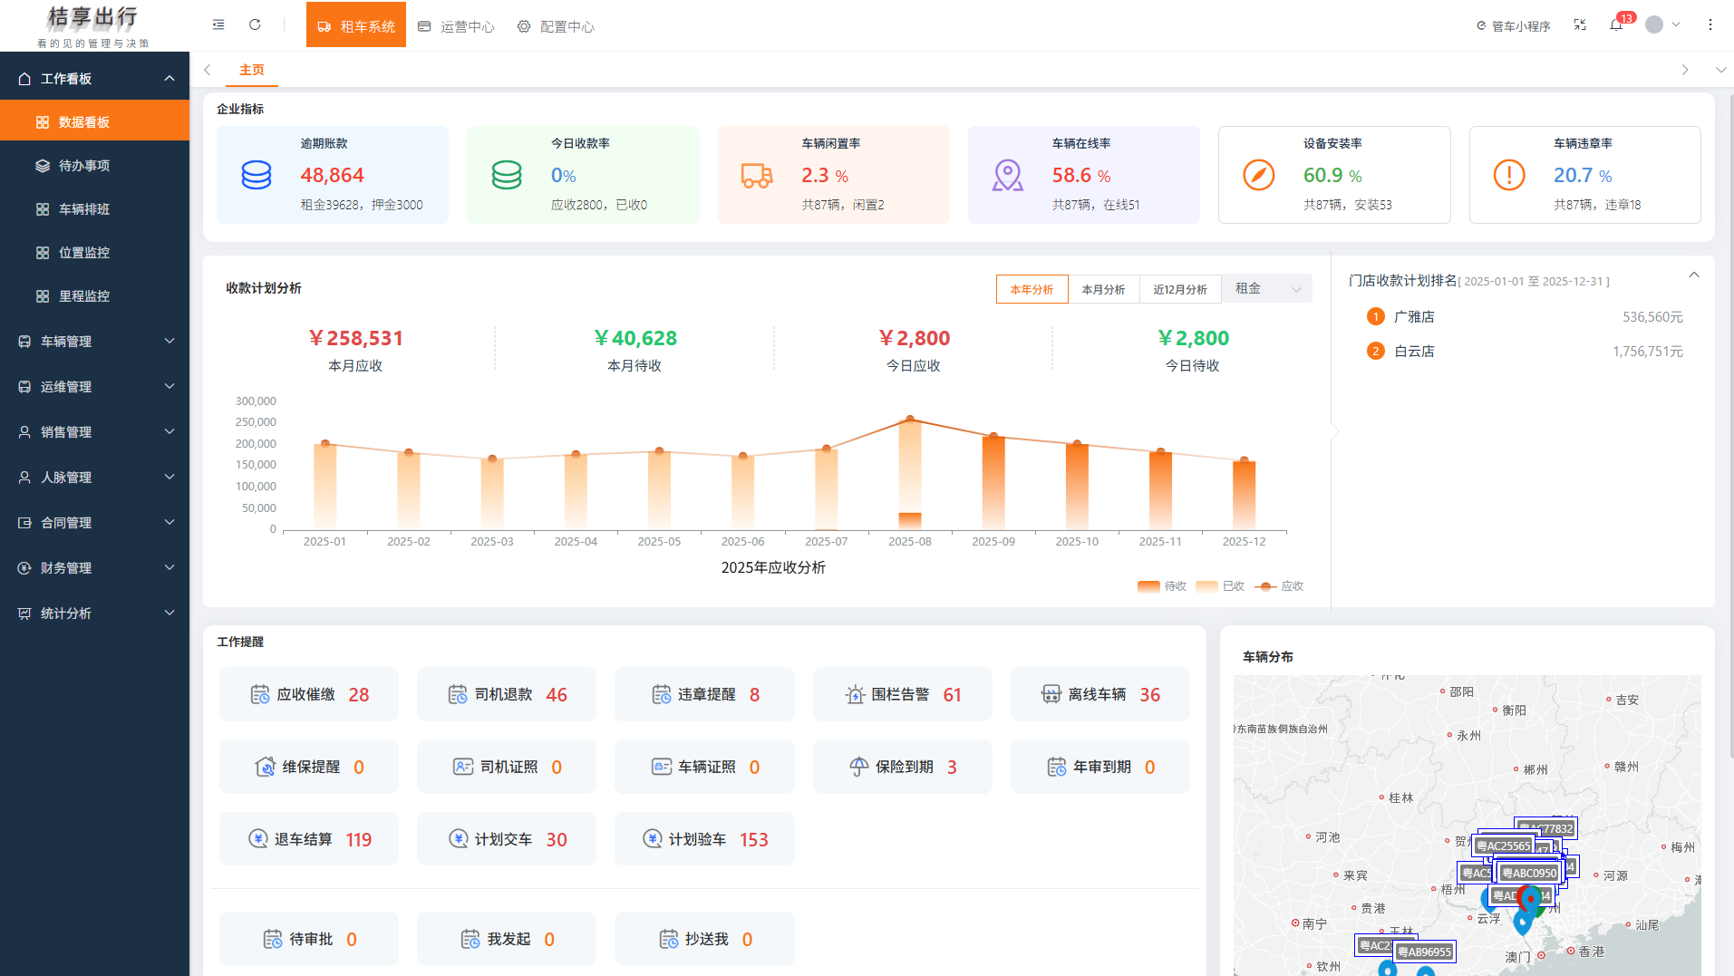Open the vertical more-options icon
This screenshot has height=976, width=1734.
pyautogui.click(x=1710, y=25)
